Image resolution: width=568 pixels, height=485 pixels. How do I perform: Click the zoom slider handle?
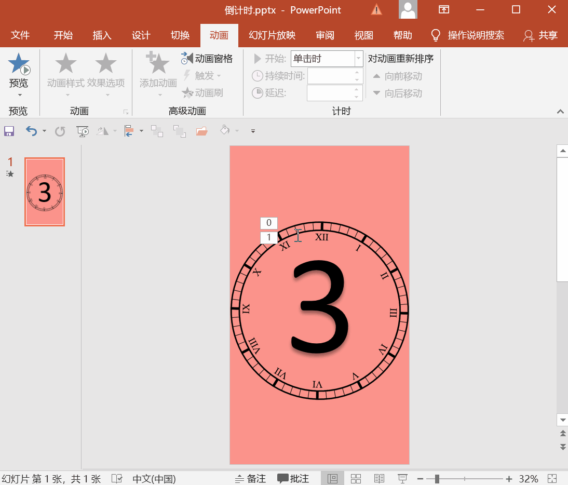437,479
